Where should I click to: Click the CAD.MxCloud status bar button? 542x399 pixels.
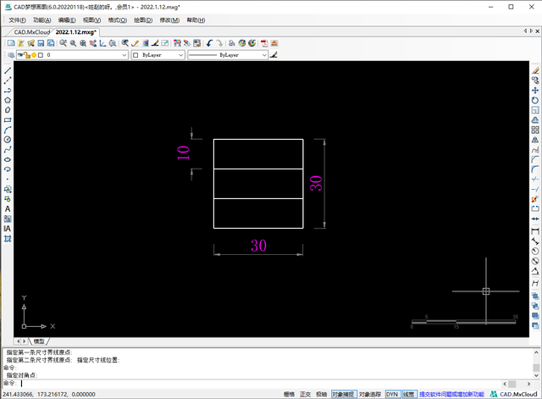514,394
